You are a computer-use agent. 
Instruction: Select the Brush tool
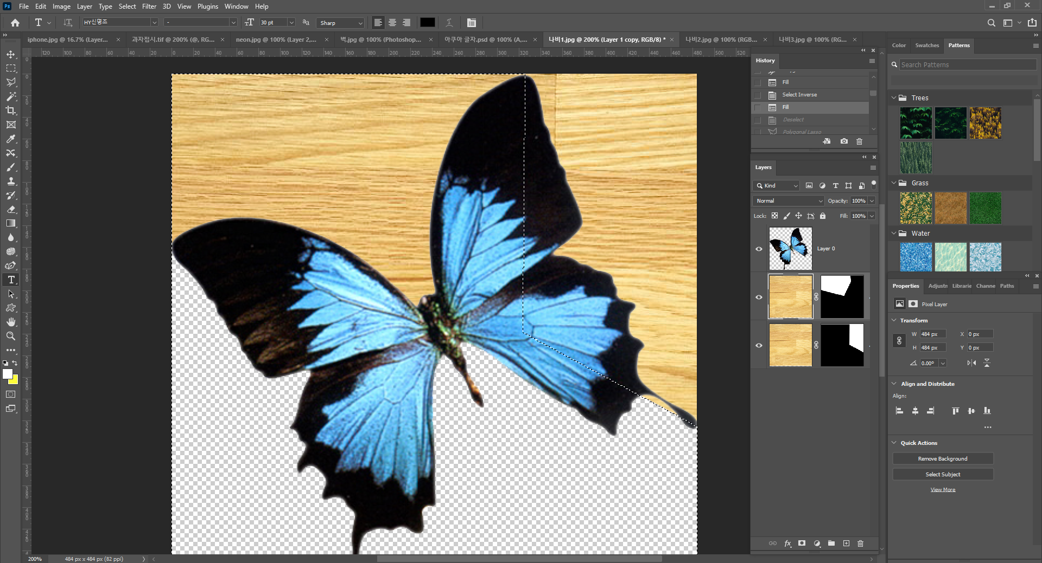[x=11, y=167]
